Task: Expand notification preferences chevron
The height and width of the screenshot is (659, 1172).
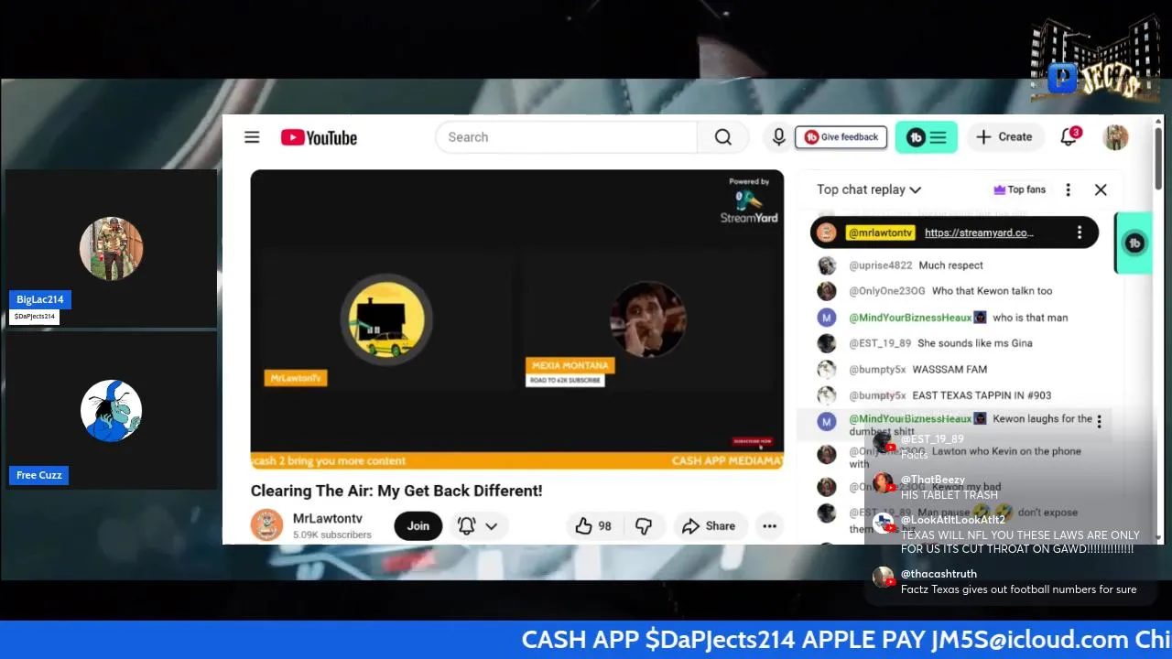Action: 492,525
